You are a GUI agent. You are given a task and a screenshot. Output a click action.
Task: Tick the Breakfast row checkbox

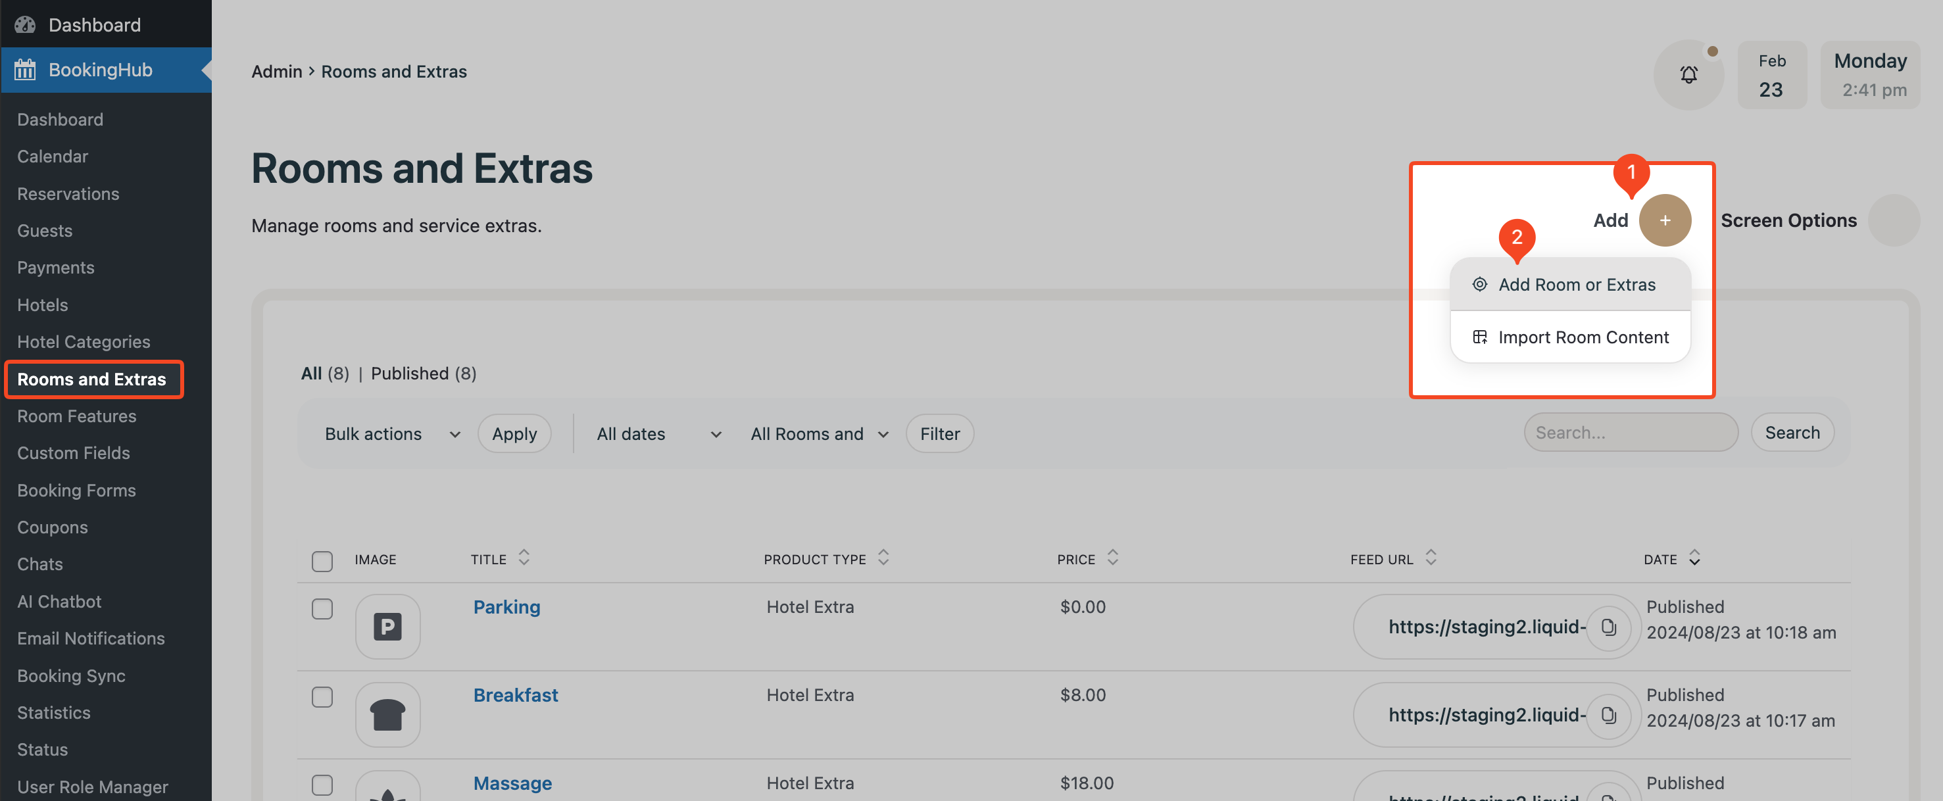coord(322,697)
